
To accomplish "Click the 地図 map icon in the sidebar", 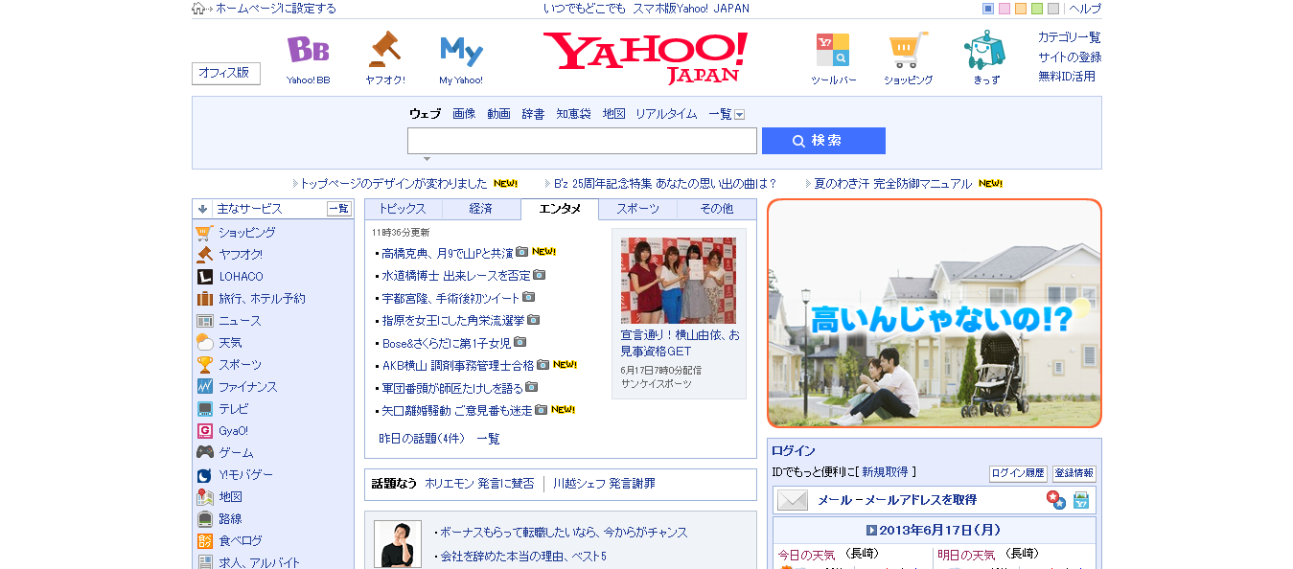I will pyautogui.click(x=204, y=497).
